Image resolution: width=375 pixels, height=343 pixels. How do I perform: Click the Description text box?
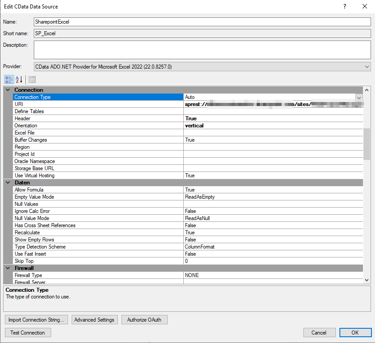[x=202, y=50]
